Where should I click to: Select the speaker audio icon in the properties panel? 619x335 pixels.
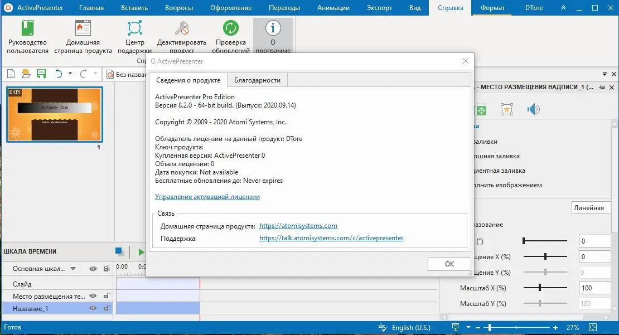point(533,109)
